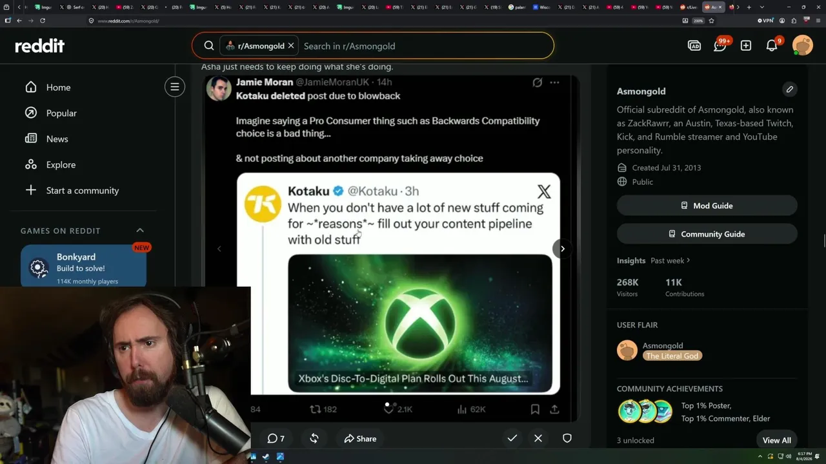The image size is (826, 464).
Task: Open a new browser tab with the plus
Action: coord(749,7)
